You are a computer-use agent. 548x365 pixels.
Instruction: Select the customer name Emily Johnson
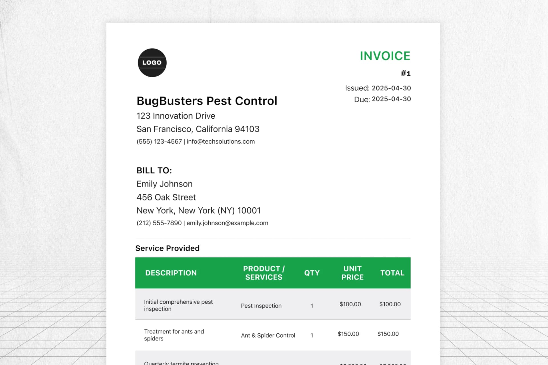pyautogui.click(x=164, y=184)
